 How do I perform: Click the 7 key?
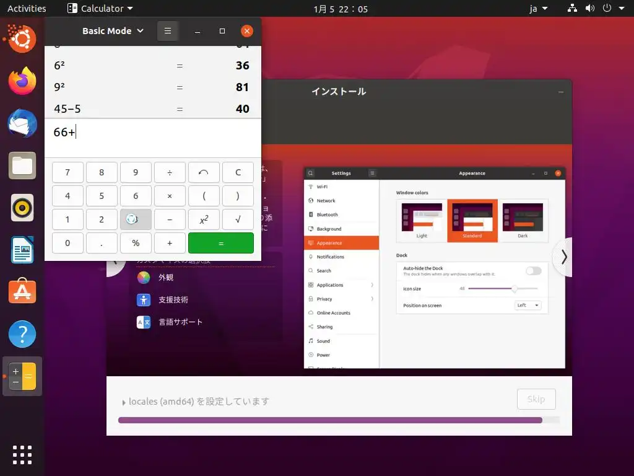[x=67, y=172]
